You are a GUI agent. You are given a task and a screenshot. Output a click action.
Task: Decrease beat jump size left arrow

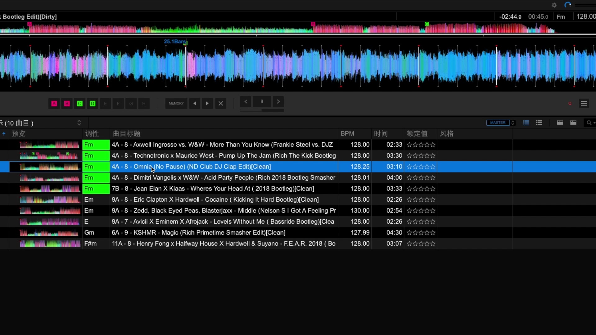[x=246, y=101]
